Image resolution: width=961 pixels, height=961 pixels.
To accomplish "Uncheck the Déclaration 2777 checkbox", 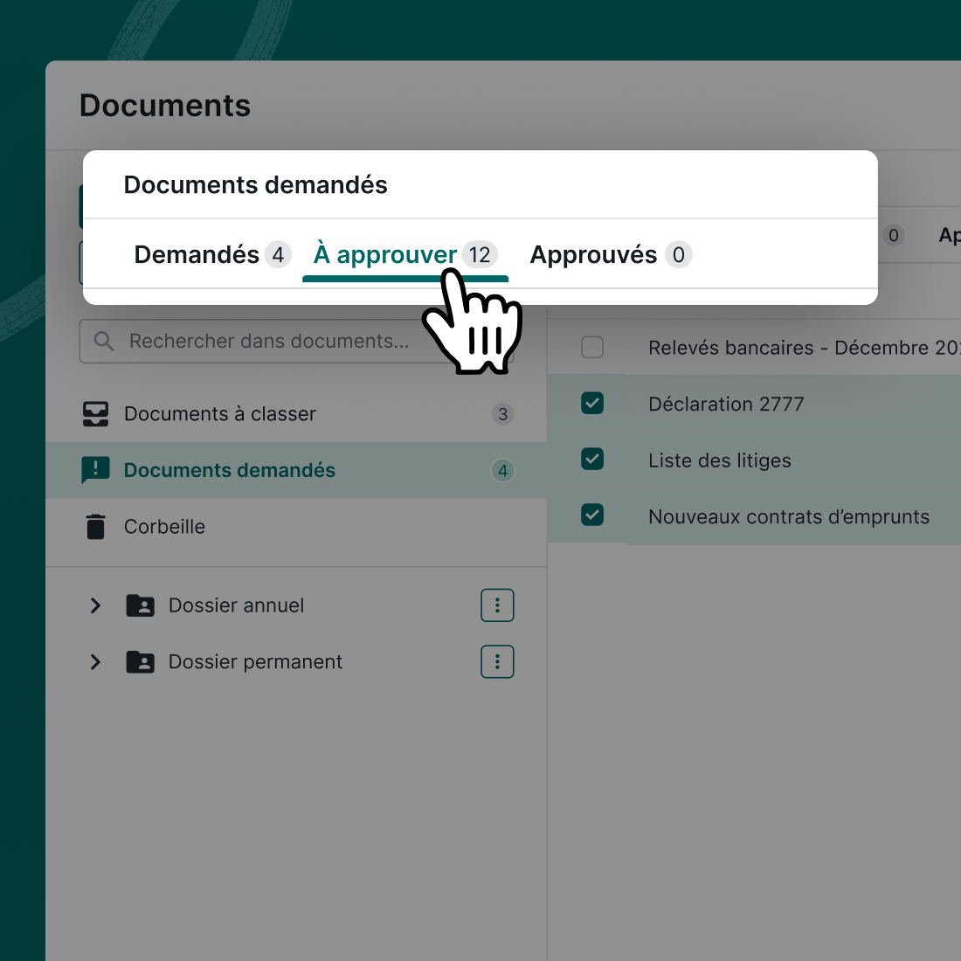I will [592, 404].
